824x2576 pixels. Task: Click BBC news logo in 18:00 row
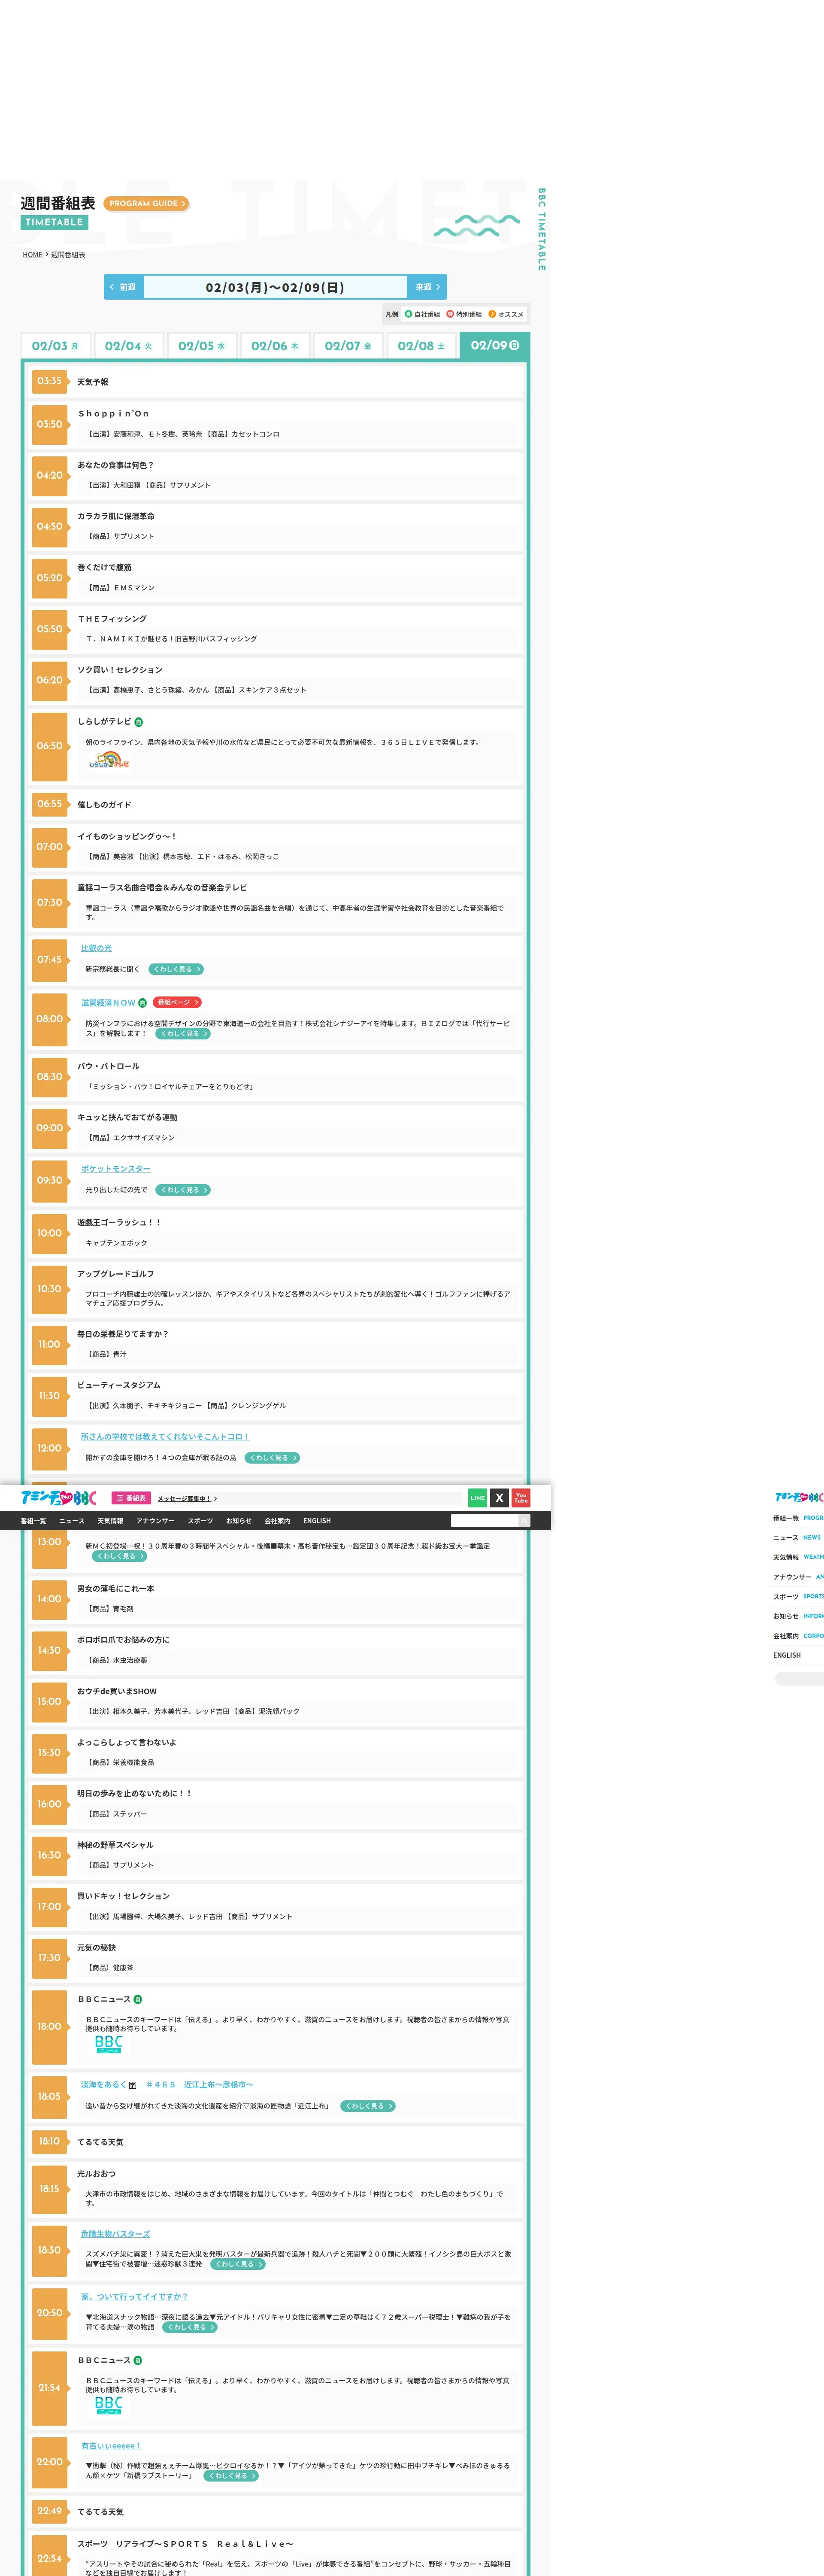point(109,2044)
